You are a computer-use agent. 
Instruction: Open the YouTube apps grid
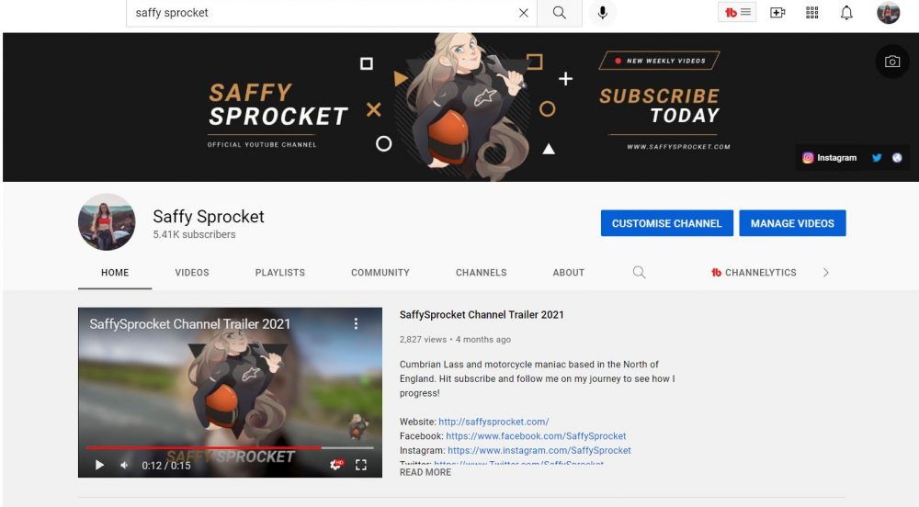point(811,13)
